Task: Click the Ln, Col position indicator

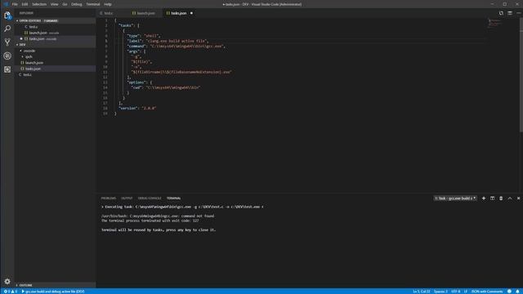Action: coord(422,292)
